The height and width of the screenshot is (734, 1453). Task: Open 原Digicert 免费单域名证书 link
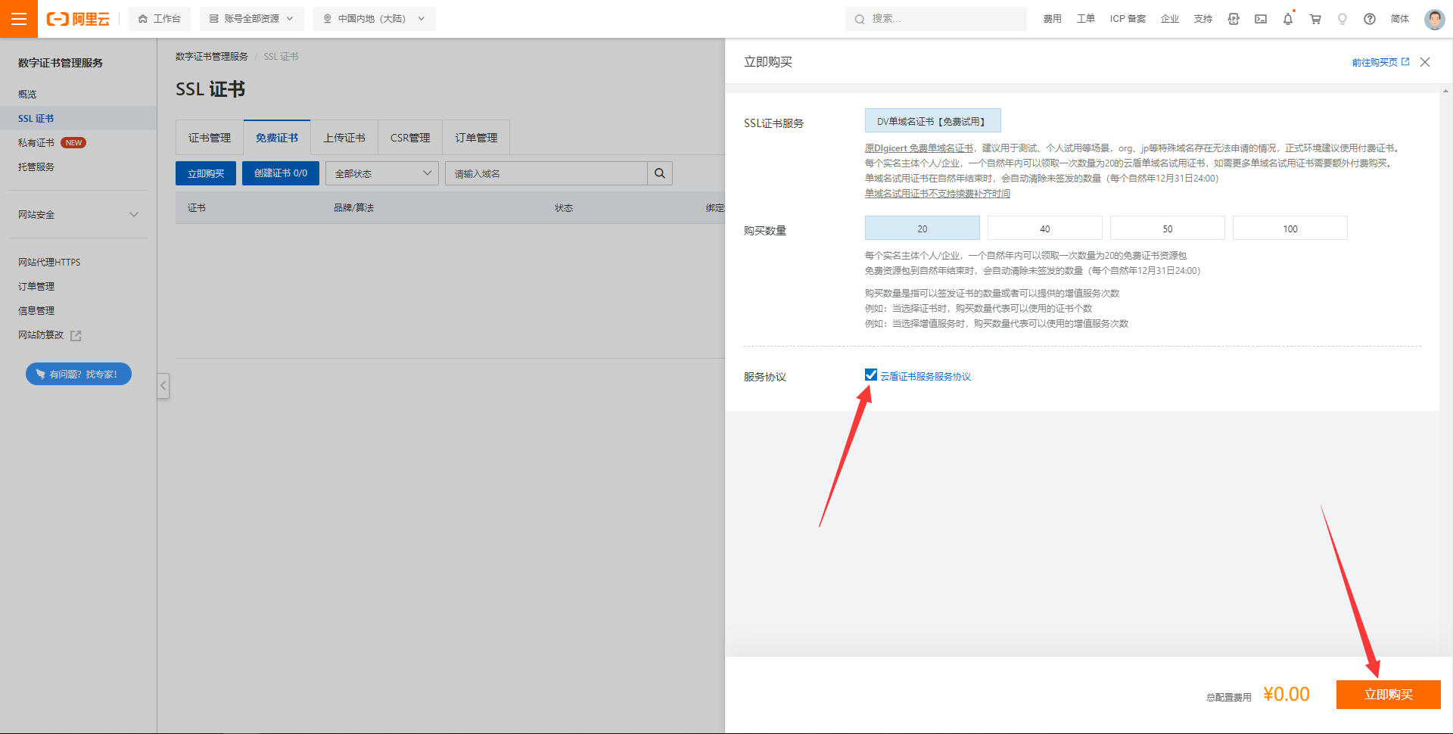pyautogui.click(x=919, y=148)
